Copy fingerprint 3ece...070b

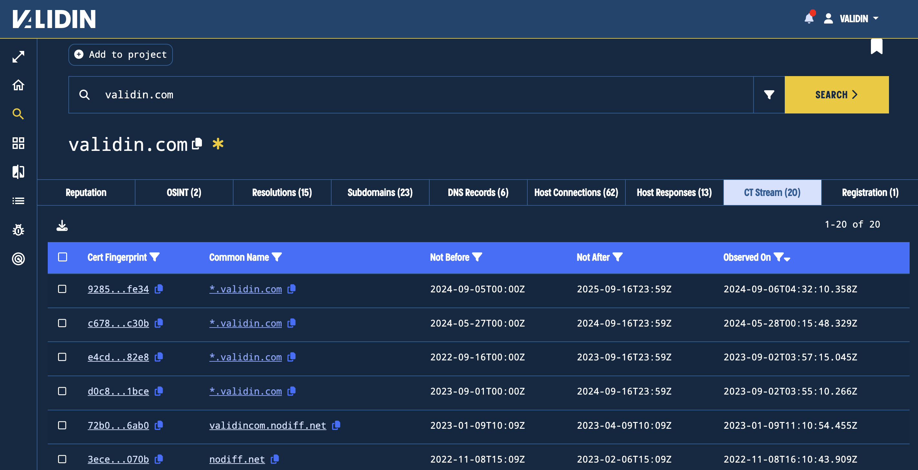159,459
